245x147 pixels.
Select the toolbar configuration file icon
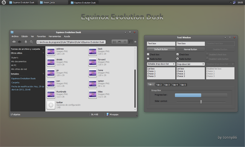(x=51, y=105)
